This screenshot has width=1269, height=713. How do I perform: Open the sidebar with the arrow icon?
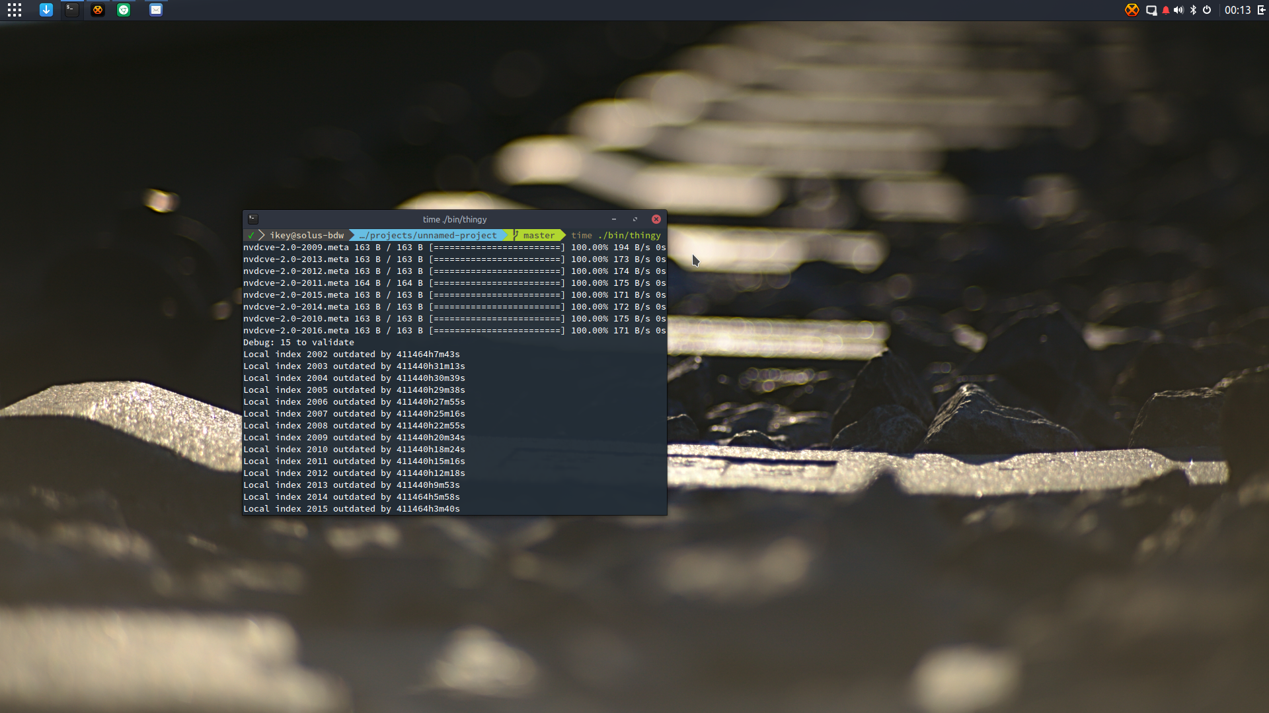1261,10
